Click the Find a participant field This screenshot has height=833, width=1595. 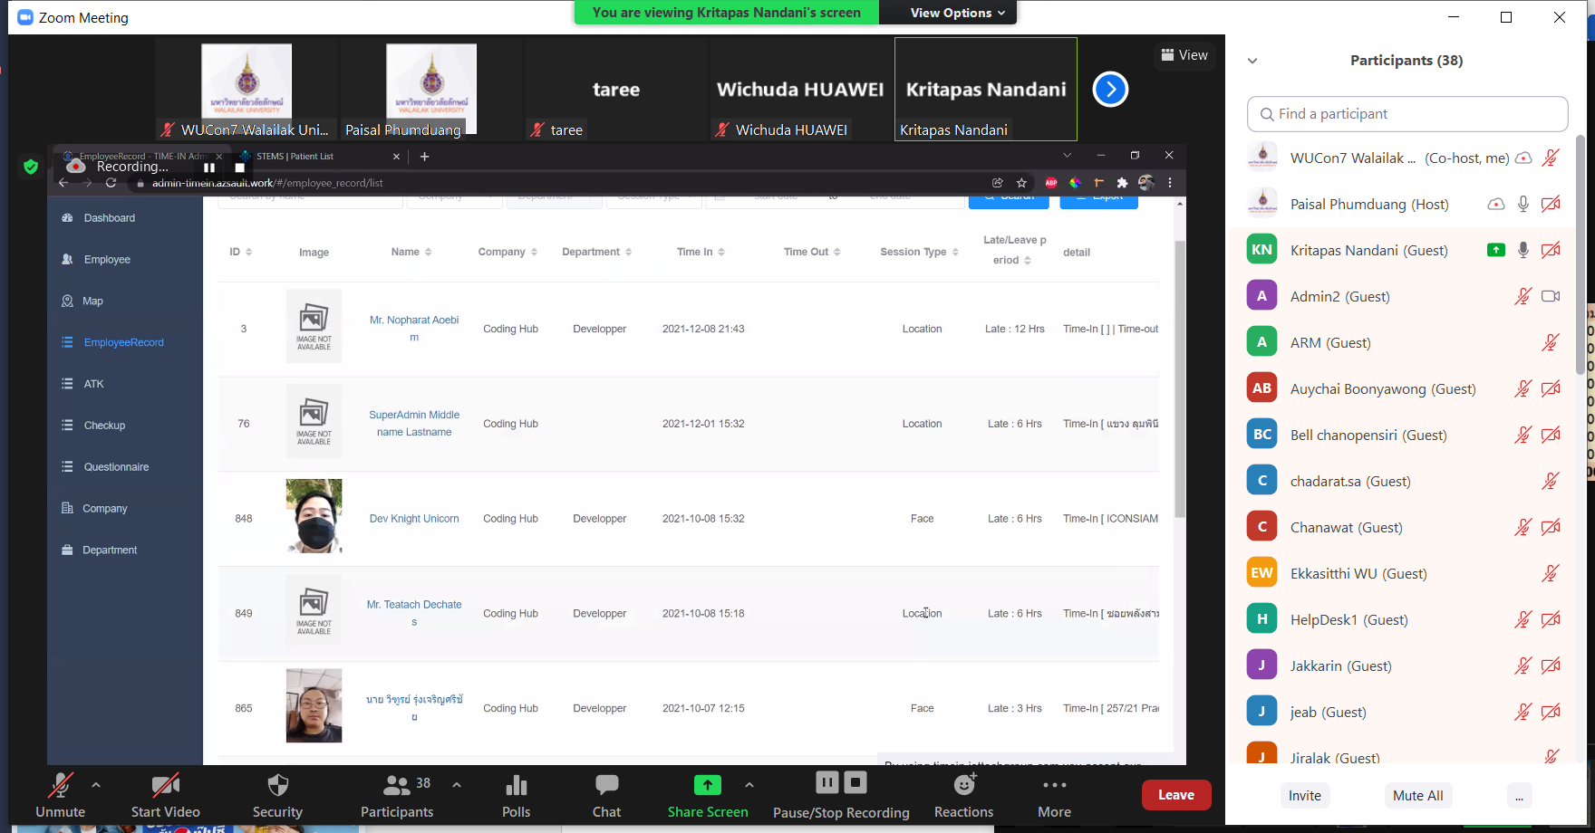click(x=1407, y=114)
